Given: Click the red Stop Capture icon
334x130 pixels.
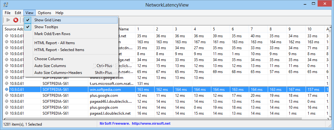Looking at the screenshot, I should pos(15,20).
